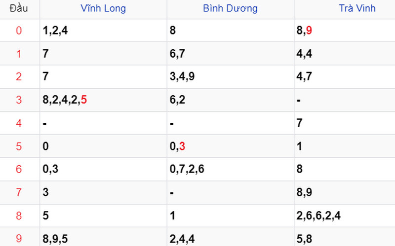Click Bình Dương cell 2,4,4
The height and width of the screenshot is (246, 395).
182,239
